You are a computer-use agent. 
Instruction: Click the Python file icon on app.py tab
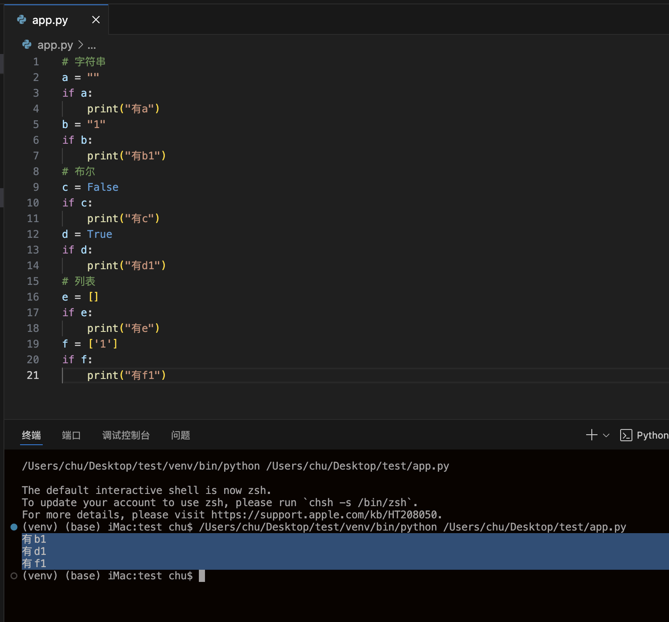(x=21, y=20)
